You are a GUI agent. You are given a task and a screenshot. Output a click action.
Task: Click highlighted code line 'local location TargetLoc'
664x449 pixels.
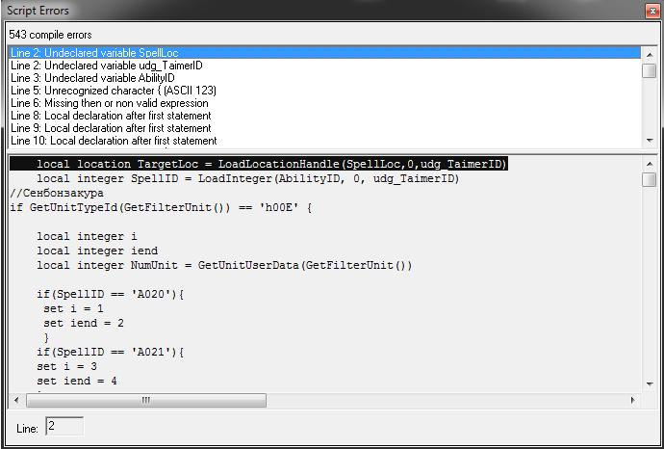click(258, 164)
